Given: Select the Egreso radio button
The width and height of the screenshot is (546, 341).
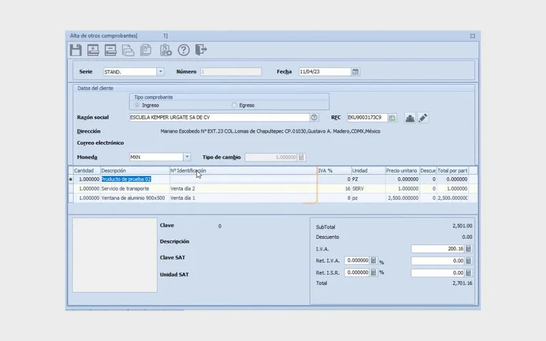Looking at the screenshot, I should [234, 105].
